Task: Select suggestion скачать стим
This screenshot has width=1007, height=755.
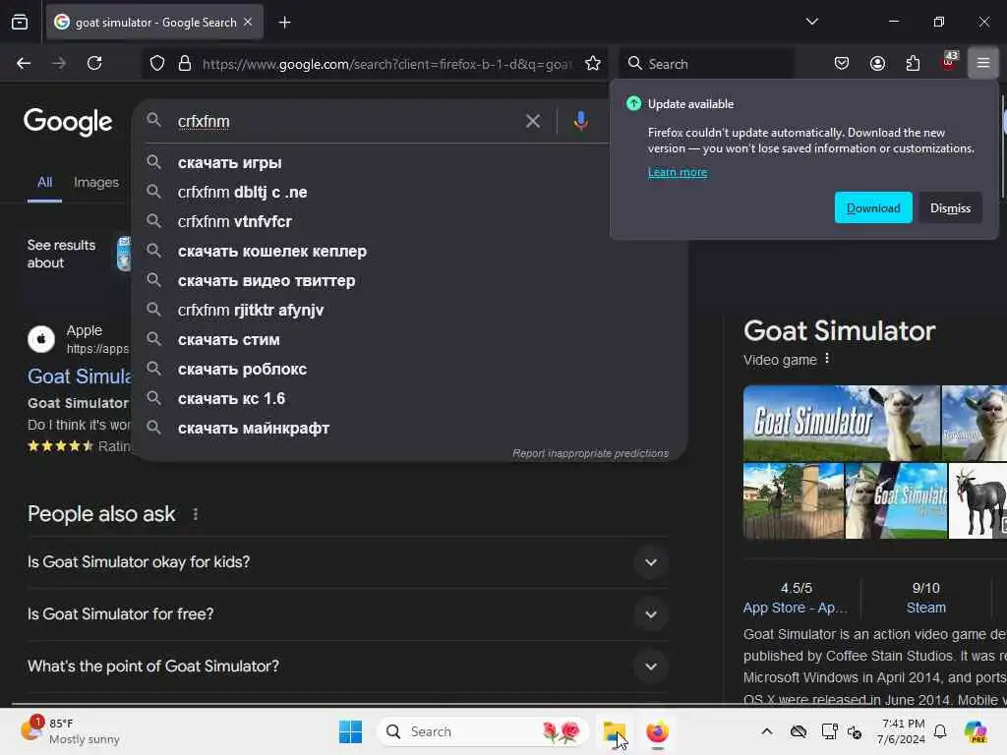Action: [410, 340]
